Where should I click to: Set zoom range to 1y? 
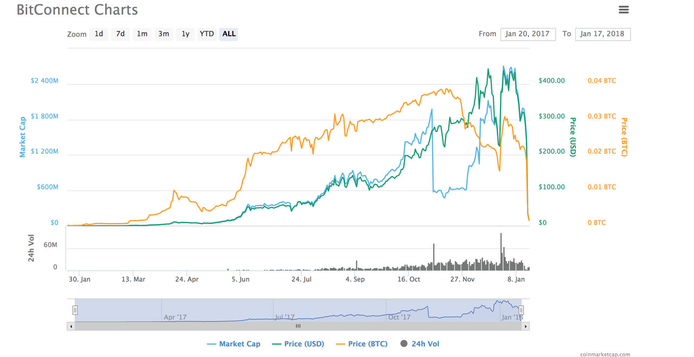pos(185,34)
